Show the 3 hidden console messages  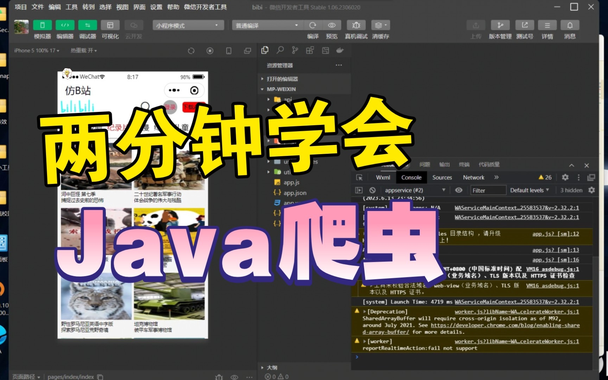tap(570, 190)
